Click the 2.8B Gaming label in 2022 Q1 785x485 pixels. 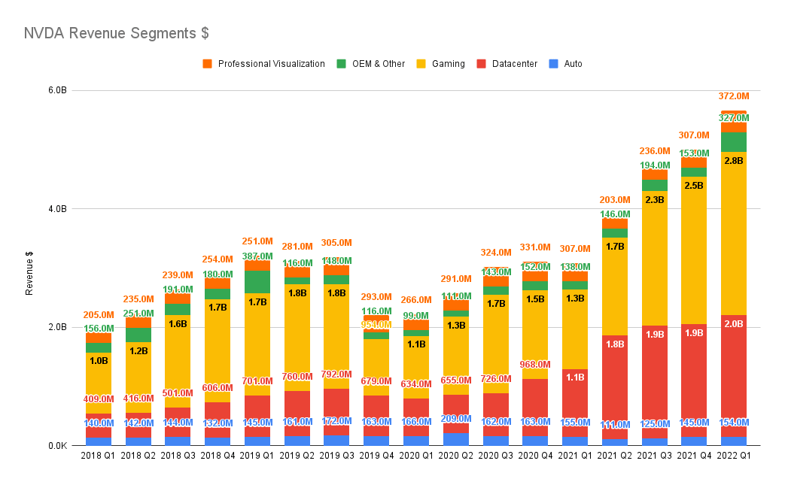coord(734,161)
